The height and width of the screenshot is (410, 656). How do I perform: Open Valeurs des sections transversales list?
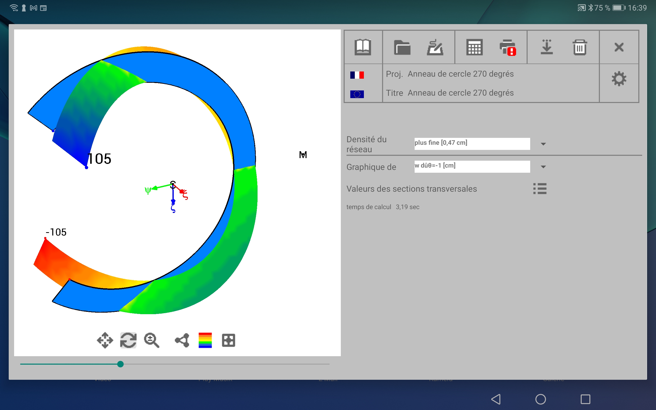click(539, 189)
